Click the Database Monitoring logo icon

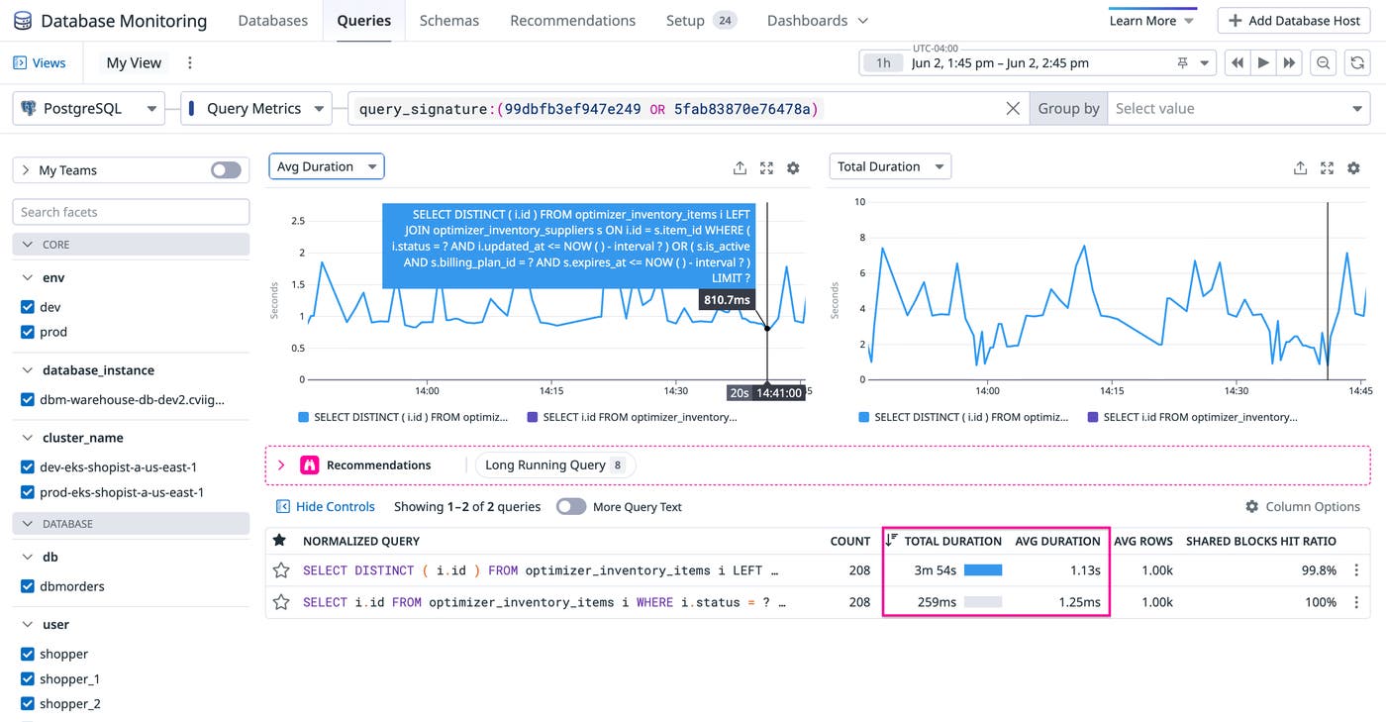point(22,21)
